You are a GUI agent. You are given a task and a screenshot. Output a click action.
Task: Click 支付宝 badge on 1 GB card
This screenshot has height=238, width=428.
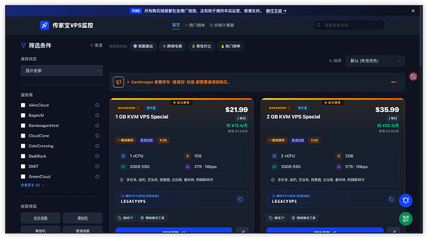point(151,108)
